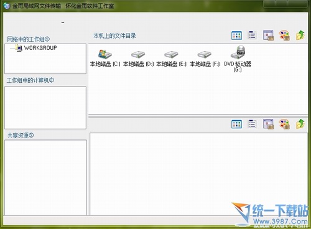Set lower remote pane to large icons view

(x=236, y=124)
